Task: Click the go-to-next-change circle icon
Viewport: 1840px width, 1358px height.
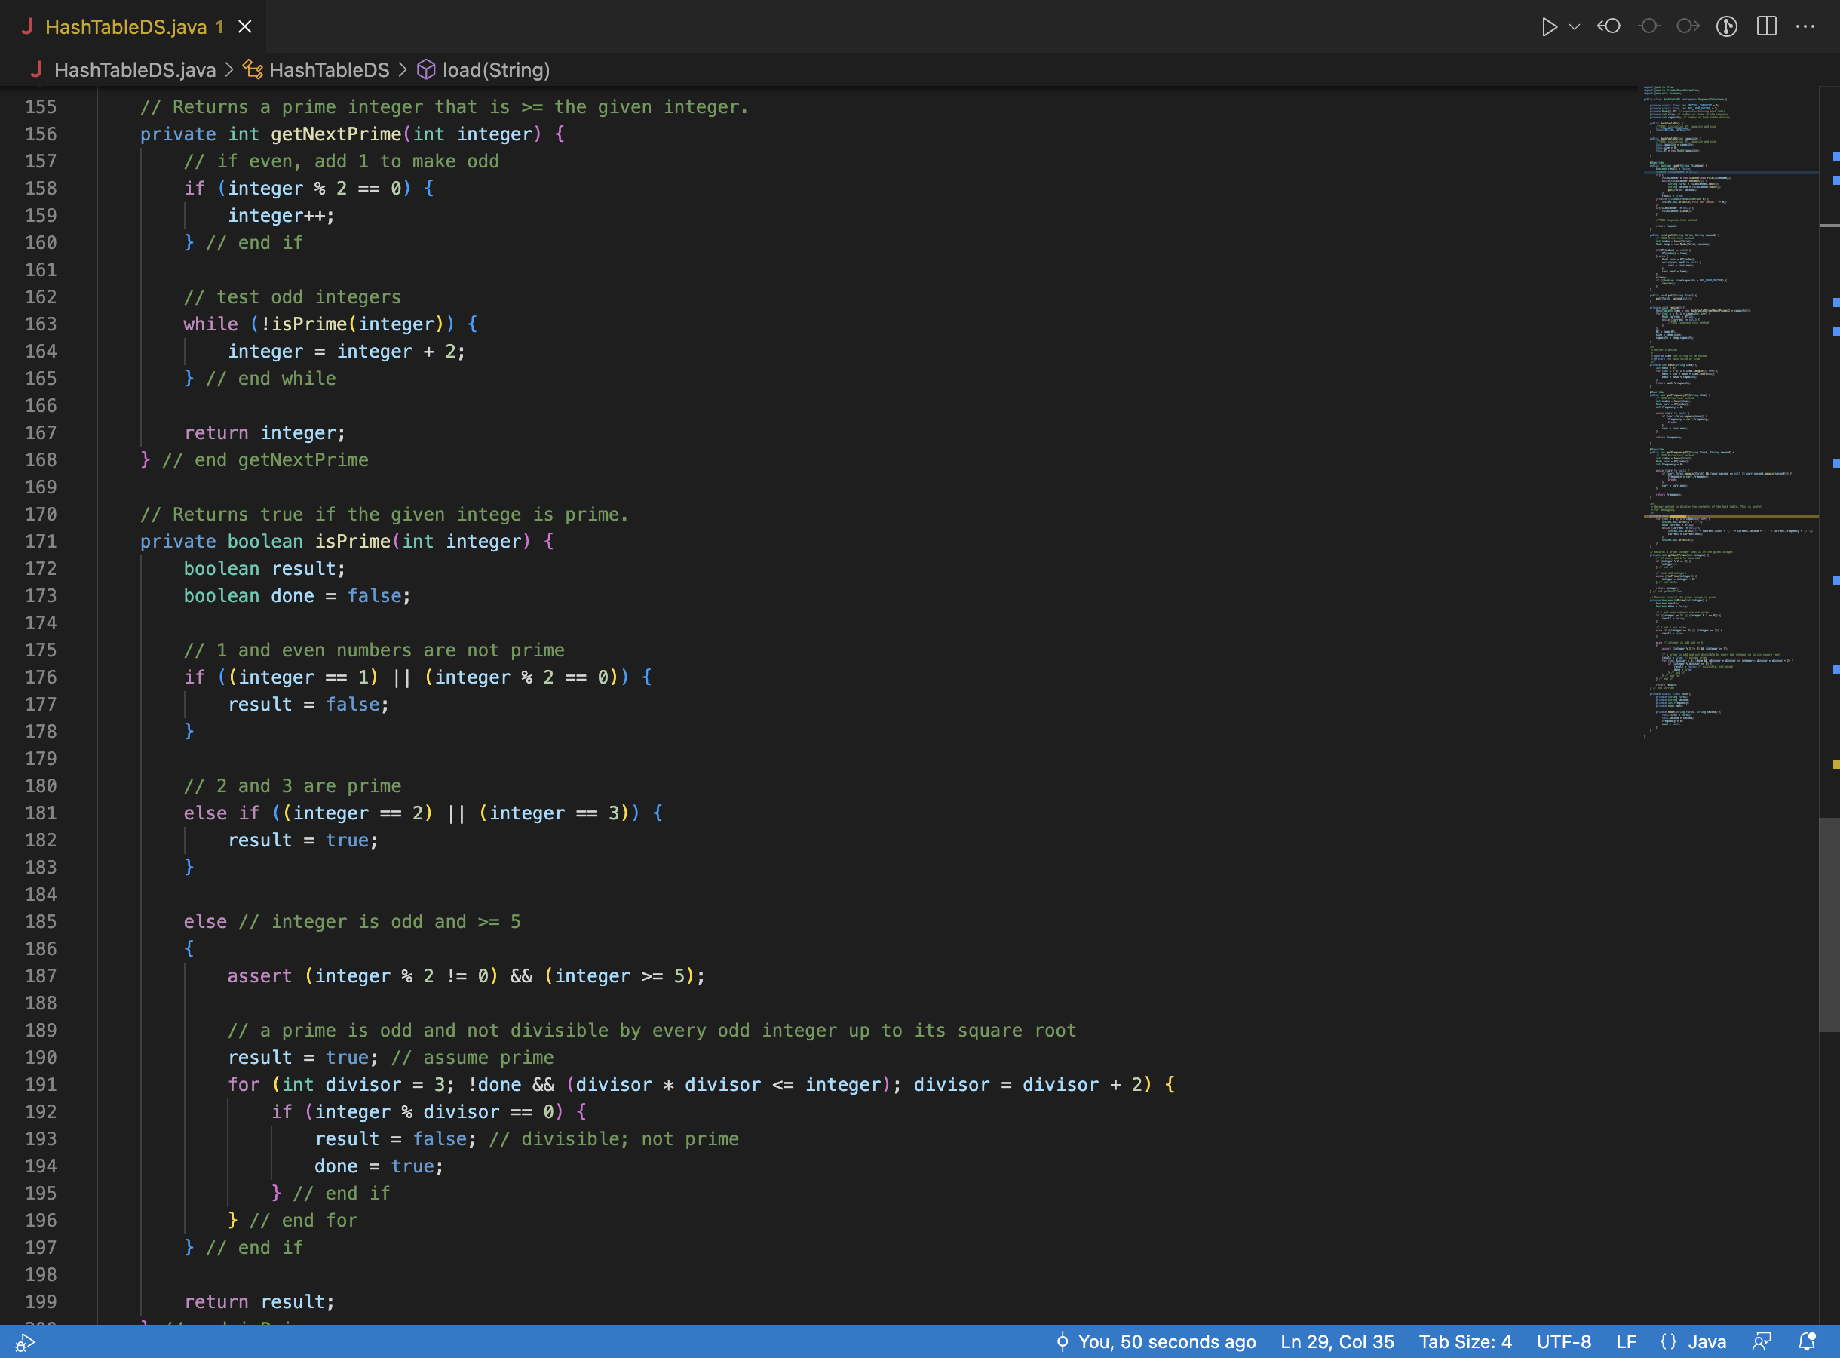Action: tap(1687, 26)
